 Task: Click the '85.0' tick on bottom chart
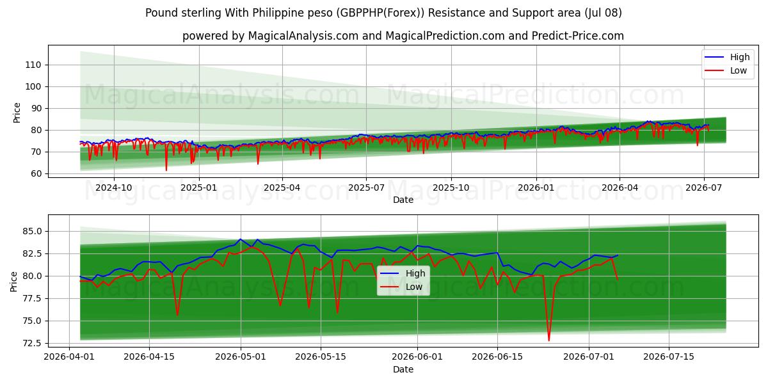33,231
